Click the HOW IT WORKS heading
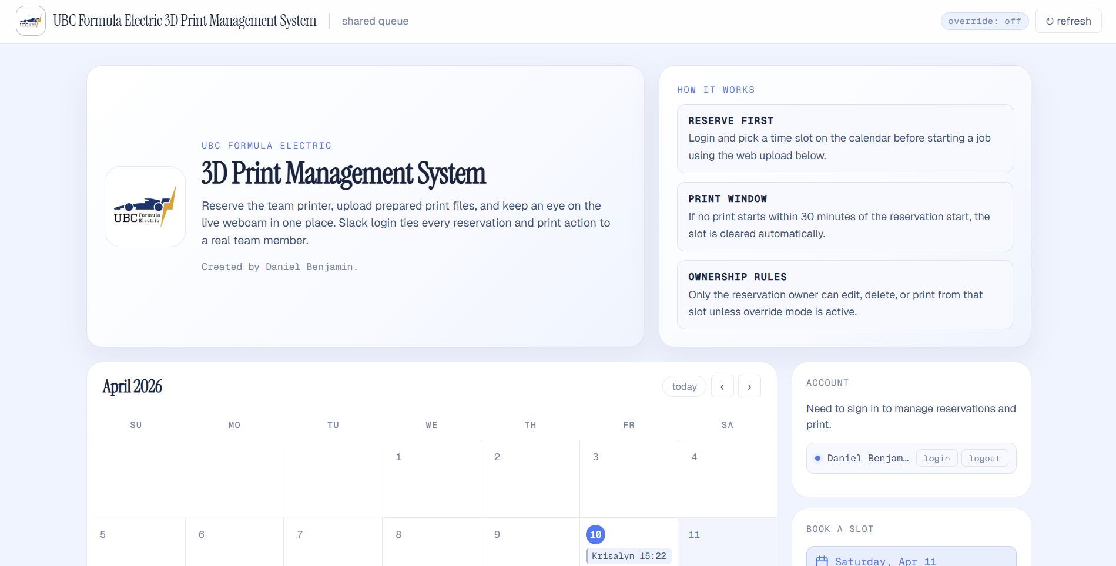The width and height of the screenshot is (1116, 566). tap(716, 90)
